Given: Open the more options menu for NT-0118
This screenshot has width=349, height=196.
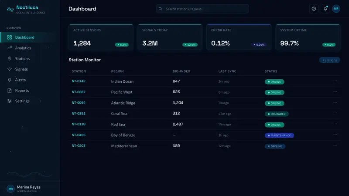Looking at the screenshot, I should pyautogui.click(x=335, y=124).
